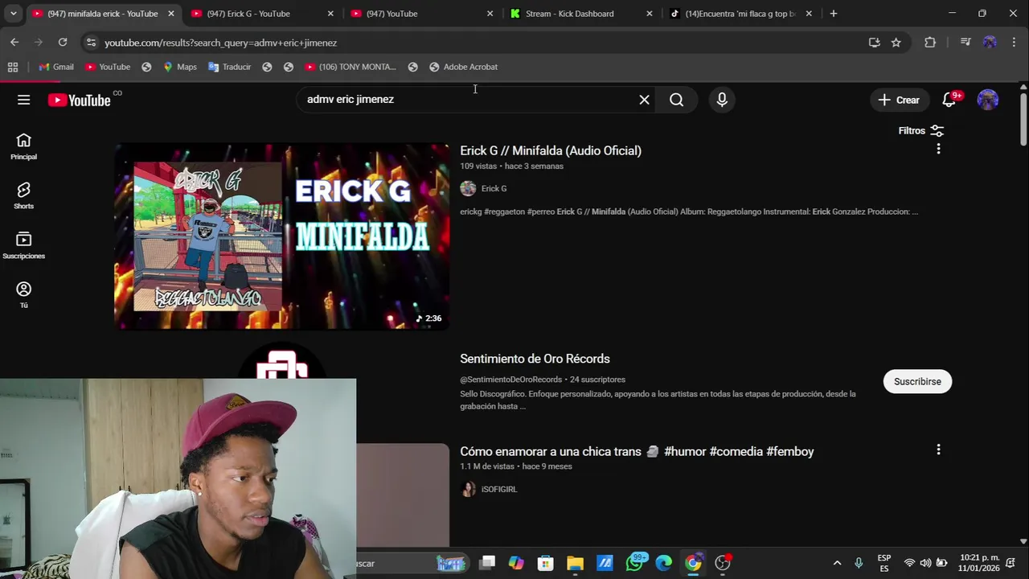This screenshot has height=579, width=1029.
Task: Click the Crear button
Action: pos(899,100)
